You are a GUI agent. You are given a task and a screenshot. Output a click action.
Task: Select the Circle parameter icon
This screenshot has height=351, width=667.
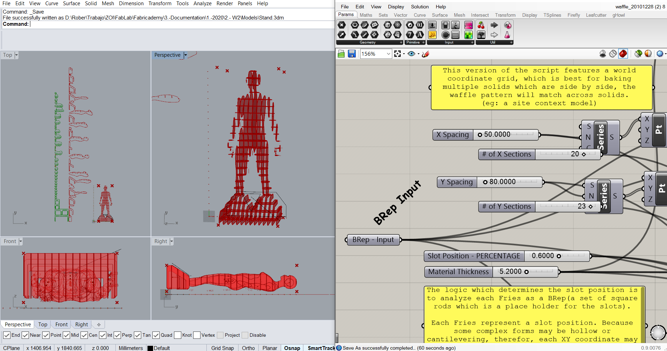pos(355,25)
